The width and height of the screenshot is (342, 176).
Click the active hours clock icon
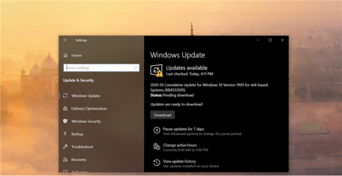(156, 147)
